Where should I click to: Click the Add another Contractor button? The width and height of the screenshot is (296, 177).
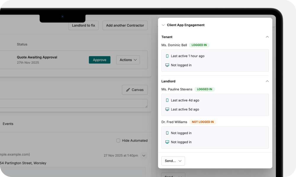125,25
